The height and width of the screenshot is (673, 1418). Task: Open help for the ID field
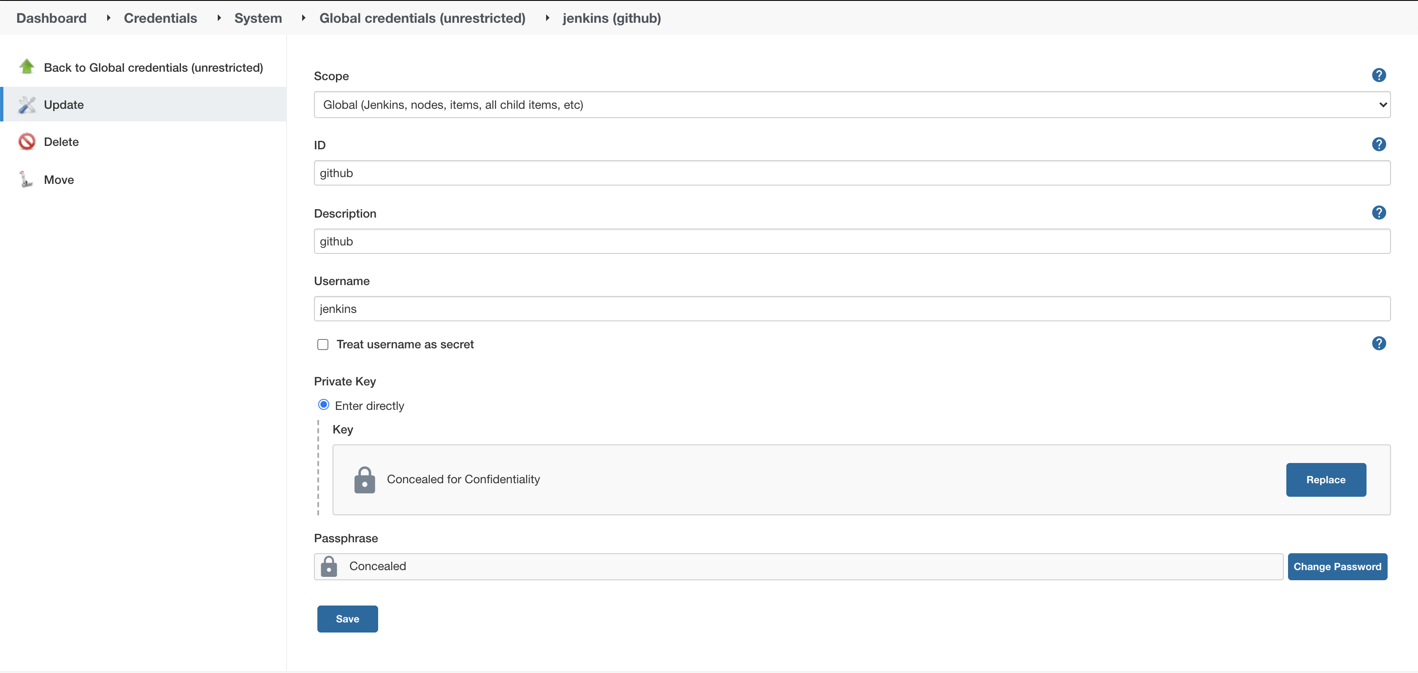pos(1378,145)
